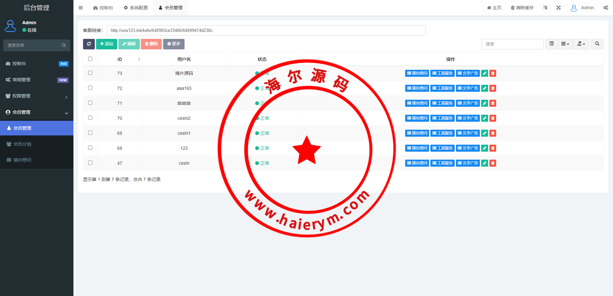Expand the 权限管理 sidebar menu
Screen dimensions: 613x296
[x=37, y=96]
